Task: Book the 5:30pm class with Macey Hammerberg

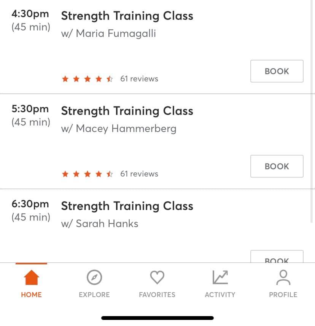Action: [x=277, y=166]
